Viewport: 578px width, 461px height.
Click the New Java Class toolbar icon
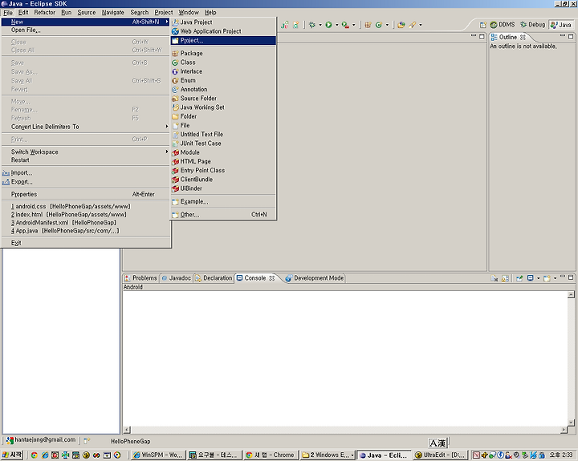[379, 25]
